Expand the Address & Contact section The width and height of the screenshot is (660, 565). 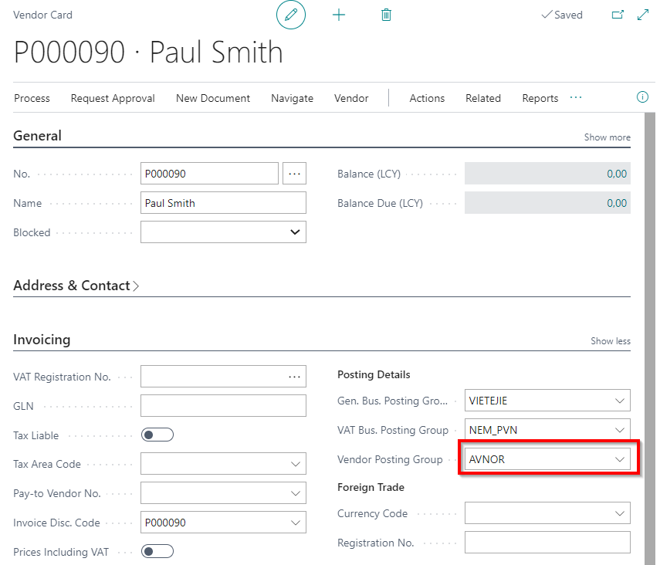pyautogui.click(x=76, y=286)
